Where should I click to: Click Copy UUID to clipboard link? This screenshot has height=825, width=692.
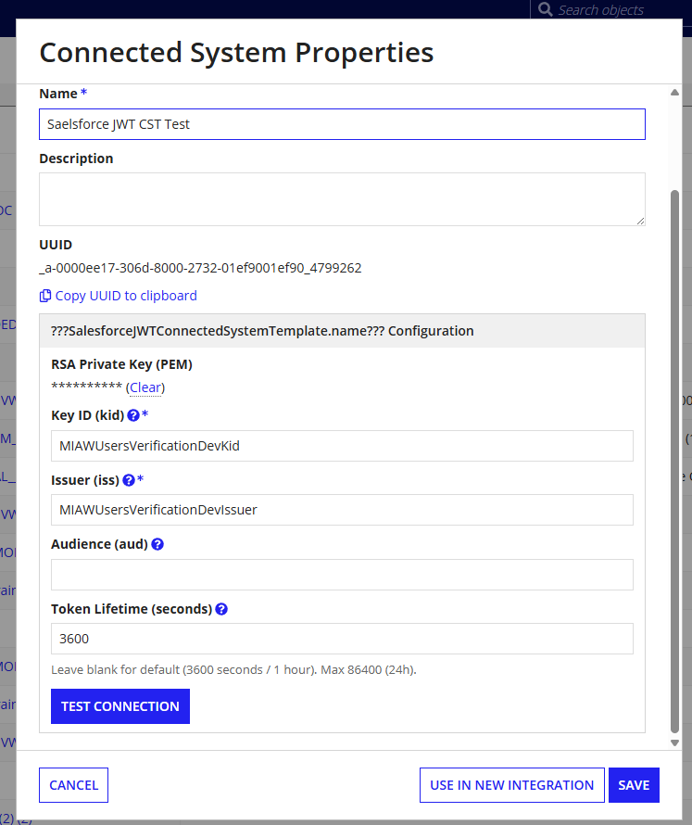(x=126, y=296)
